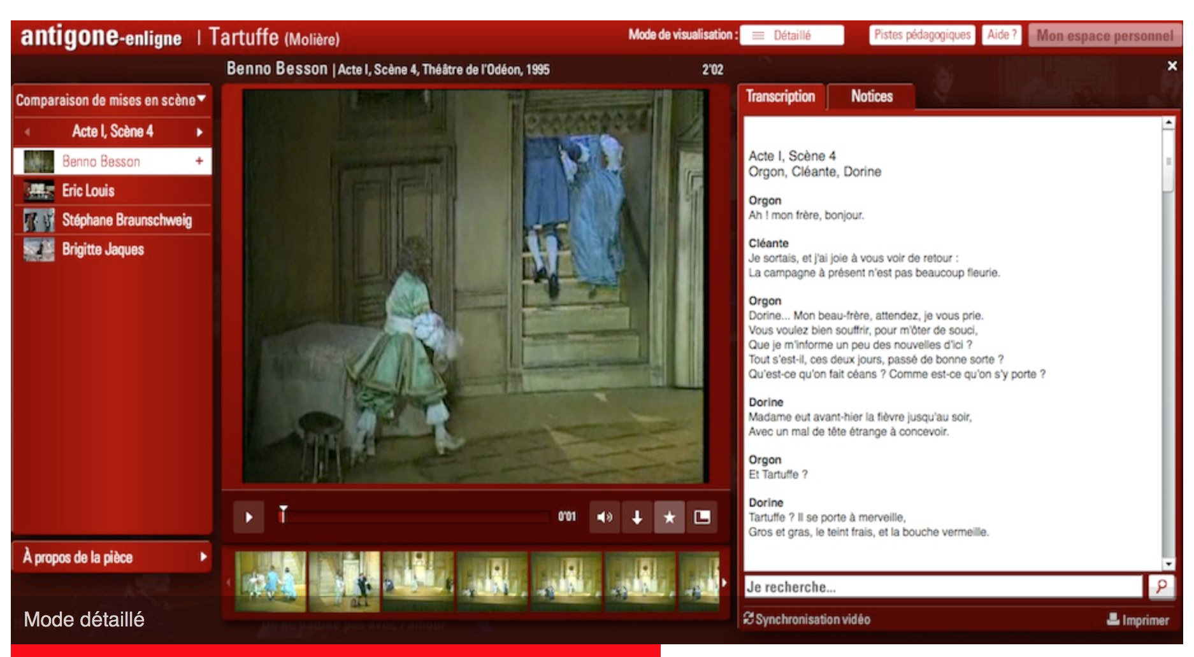Open the Mode de visualisation Détaillé dropdown

point(792,36)
